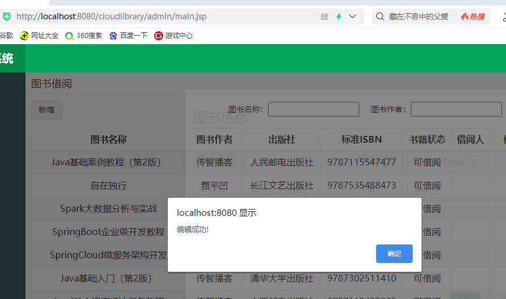Image resolution: width=506 pixels, height=299 pixels.
Task: Open the 游戏中心 bookmark
Action: pos(173,36)
